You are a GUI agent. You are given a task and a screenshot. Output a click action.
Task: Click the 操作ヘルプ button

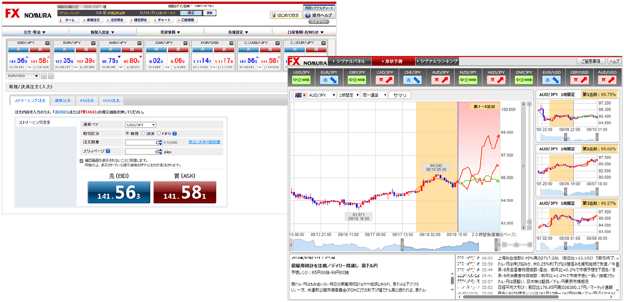tap(319, 15)
